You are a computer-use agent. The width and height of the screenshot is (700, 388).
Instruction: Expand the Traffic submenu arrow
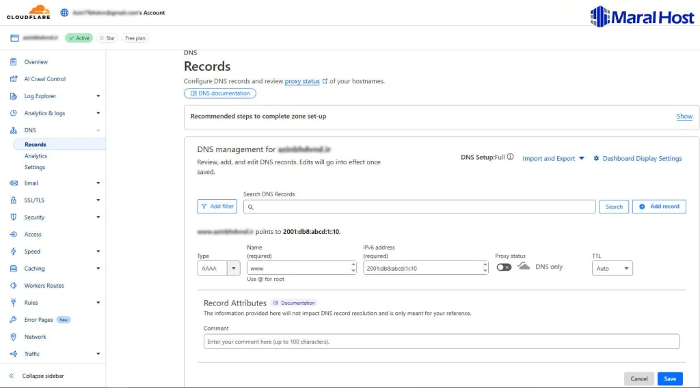[x=98, y=354]
